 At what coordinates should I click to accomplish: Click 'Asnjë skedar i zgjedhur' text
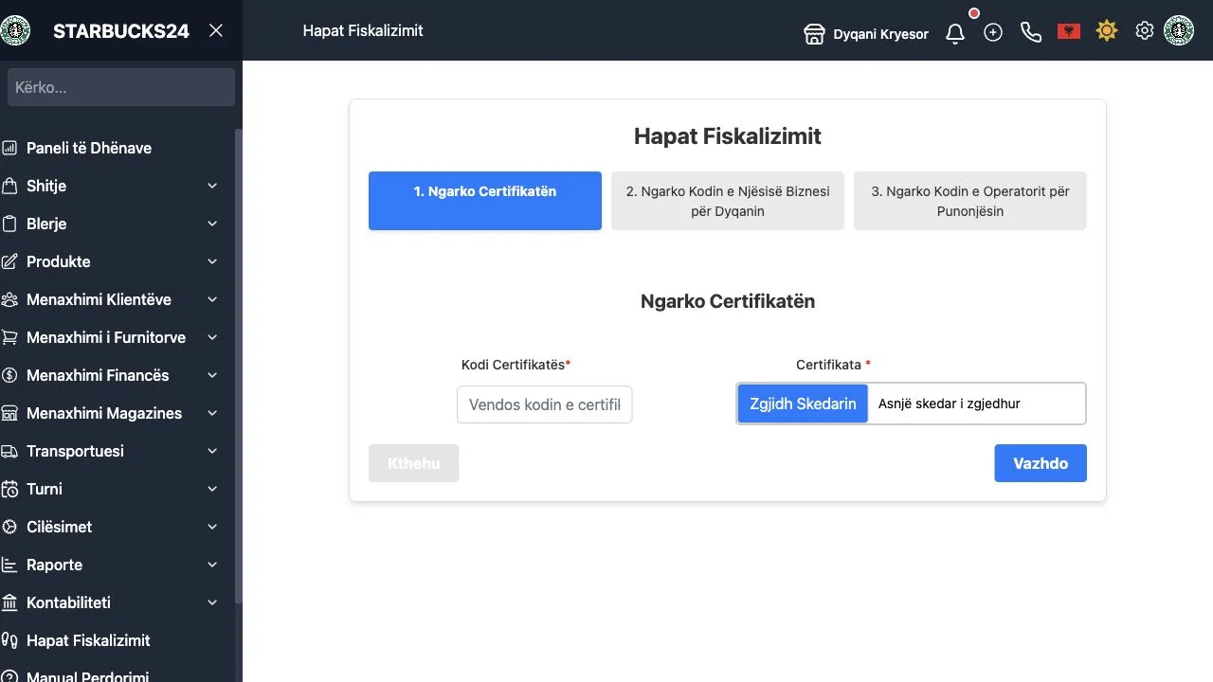(x=950, y=404)
